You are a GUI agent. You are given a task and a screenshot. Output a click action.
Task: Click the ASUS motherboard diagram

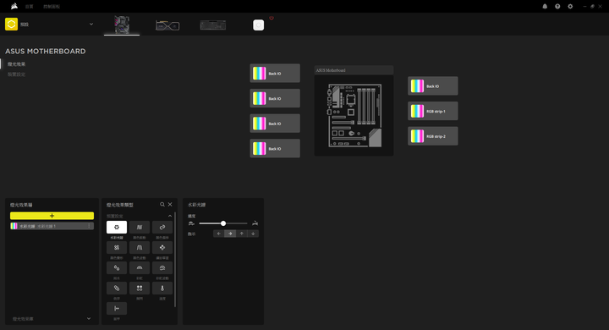pyautogui.click(x=354, y=115)
